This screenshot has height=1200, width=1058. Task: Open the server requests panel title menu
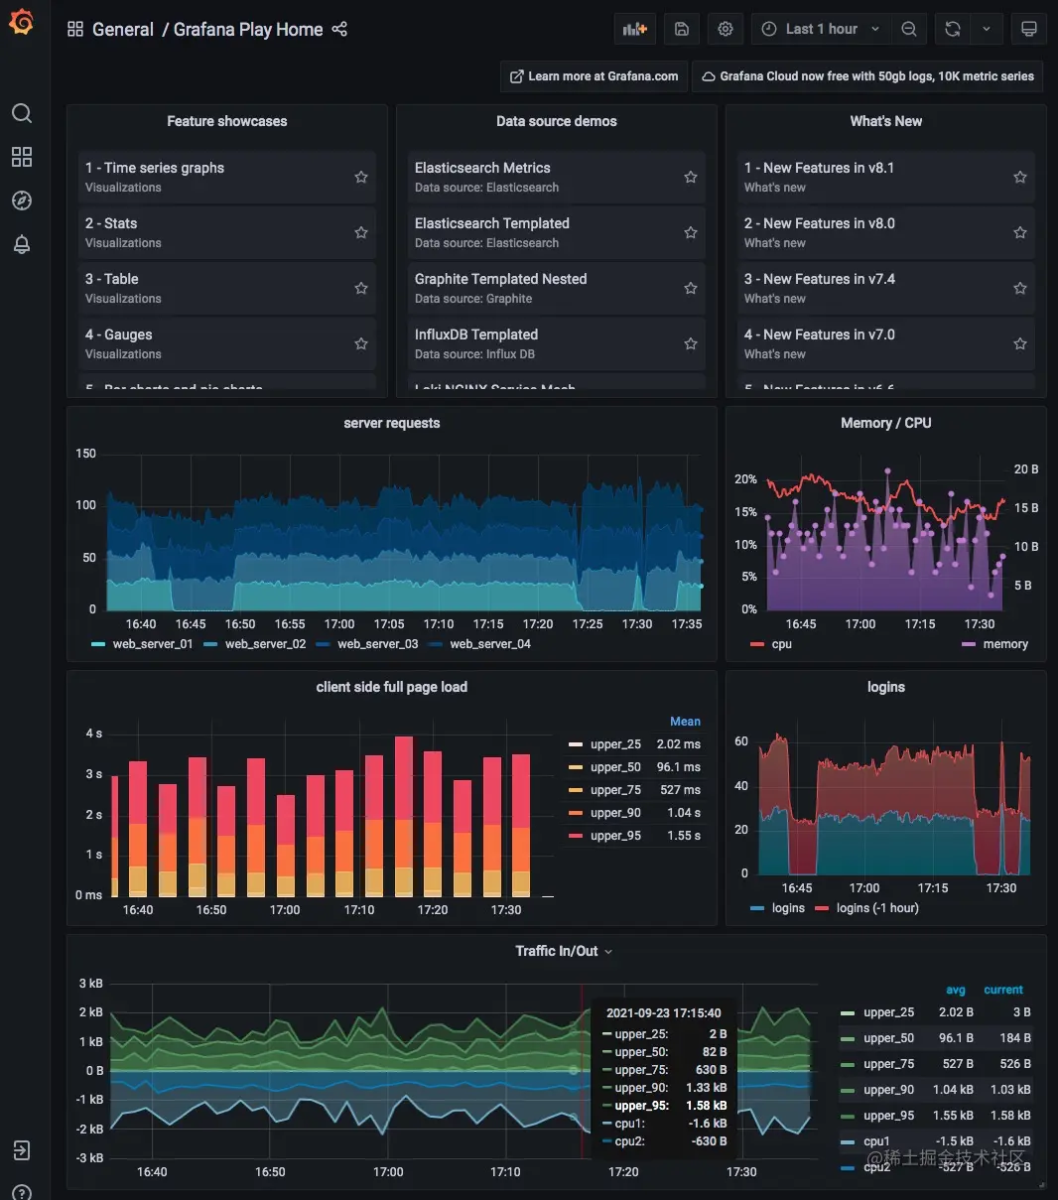[x=392, y=423]
